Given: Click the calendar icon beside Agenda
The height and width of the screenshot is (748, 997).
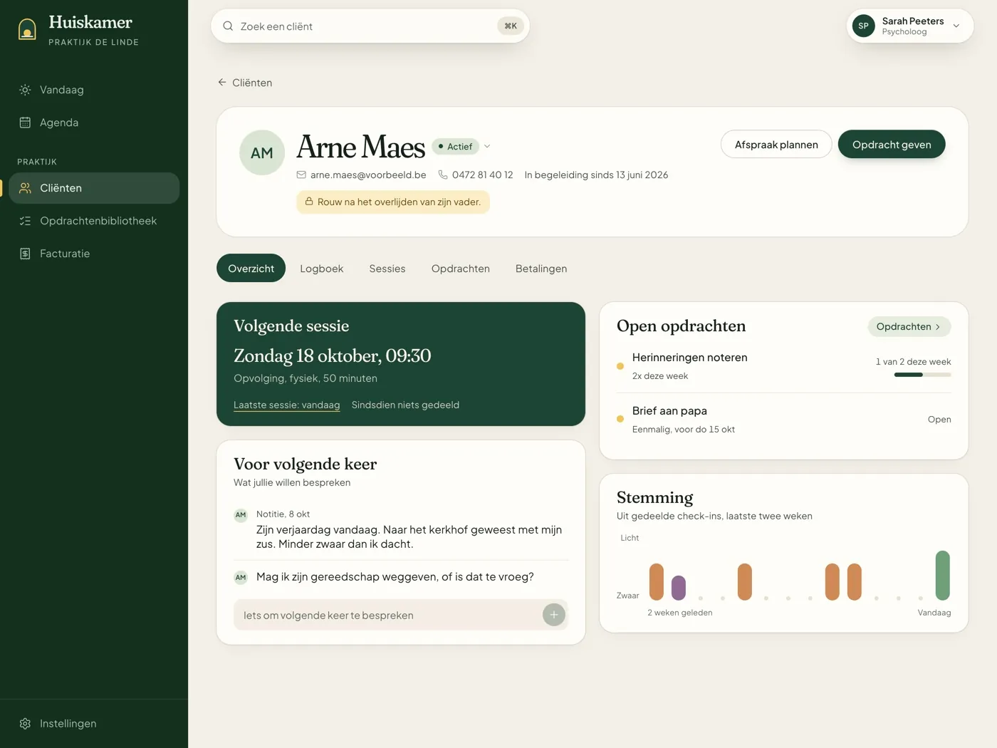Looking at the screenshot, I should tap(25, 123).
